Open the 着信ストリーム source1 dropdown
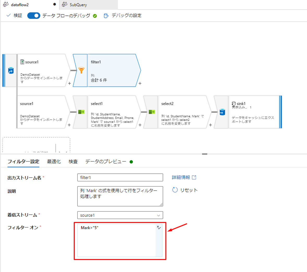The image size is (307, 272). pos(120,215)
